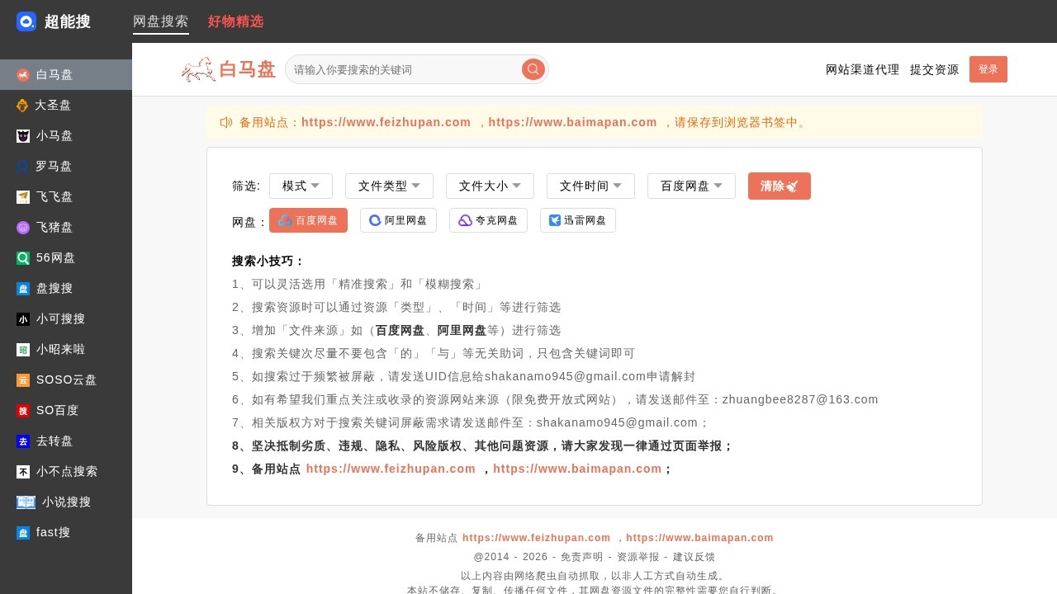1057x594 pixels.
Task: Open 罗马盘 from the sidebar
Action: pyautogui.click(x=51, y=166)
